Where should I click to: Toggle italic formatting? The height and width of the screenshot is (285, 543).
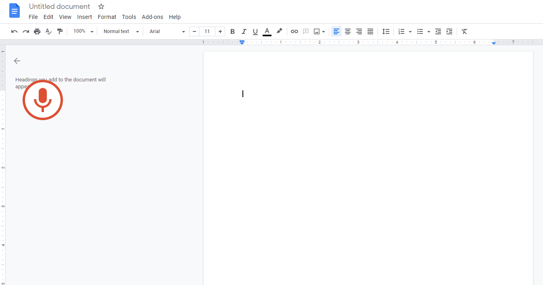(x=244, y=31)
